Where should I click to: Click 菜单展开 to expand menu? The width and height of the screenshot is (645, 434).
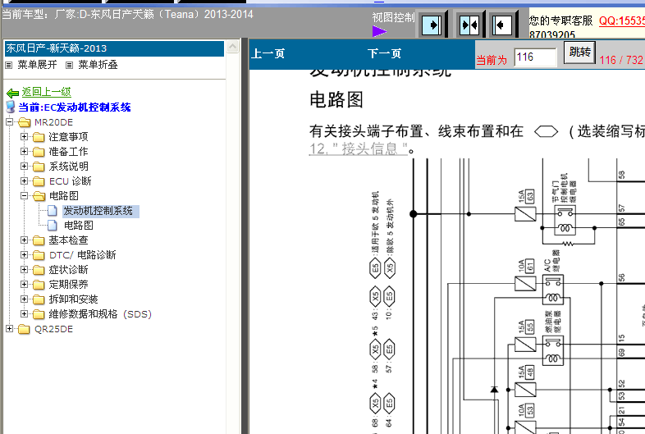point(37,65)
